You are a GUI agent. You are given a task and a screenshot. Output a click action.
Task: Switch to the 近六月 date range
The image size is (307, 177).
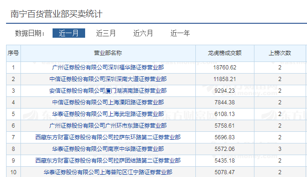[143, 33]
